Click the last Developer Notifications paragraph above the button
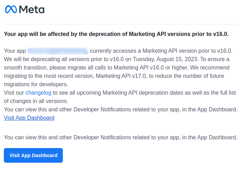The image size is (241, 169). click(120, 137)
